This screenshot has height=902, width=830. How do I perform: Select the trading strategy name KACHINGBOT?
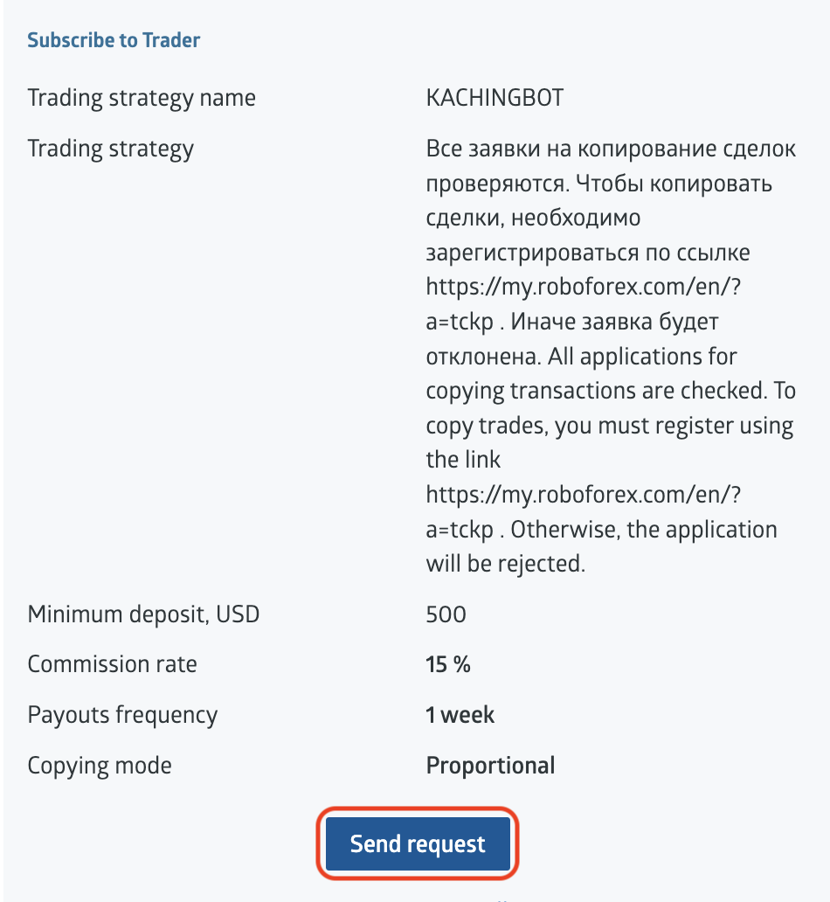pos(495,97)
